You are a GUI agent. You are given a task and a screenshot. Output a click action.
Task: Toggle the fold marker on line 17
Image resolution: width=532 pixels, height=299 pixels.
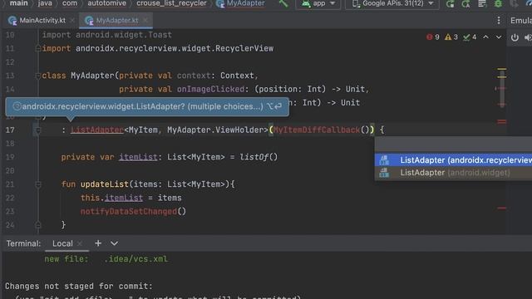click(38, 130)
